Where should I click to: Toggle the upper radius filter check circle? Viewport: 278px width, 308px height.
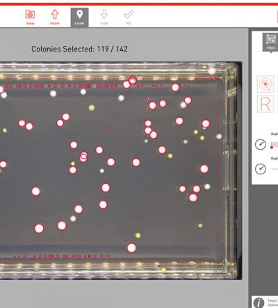point(261,144)
